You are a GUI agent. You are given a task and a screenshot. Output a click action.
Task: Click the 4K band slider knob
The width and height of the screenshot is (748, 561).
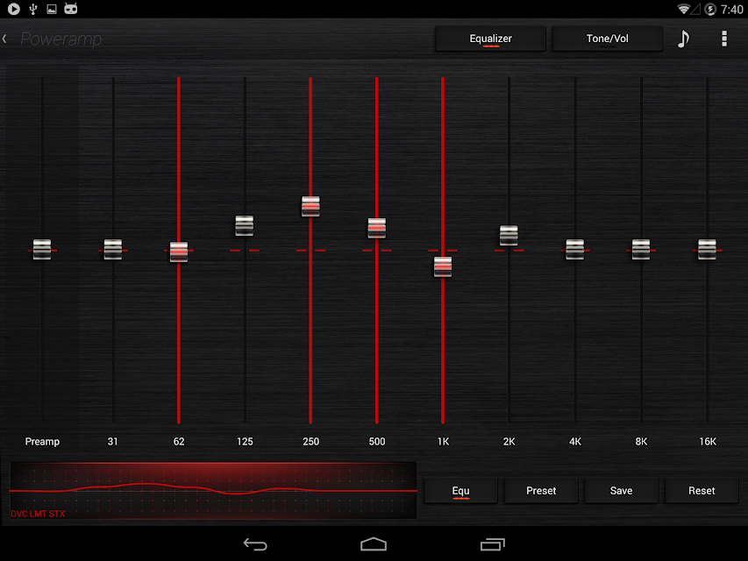point(575,250)
